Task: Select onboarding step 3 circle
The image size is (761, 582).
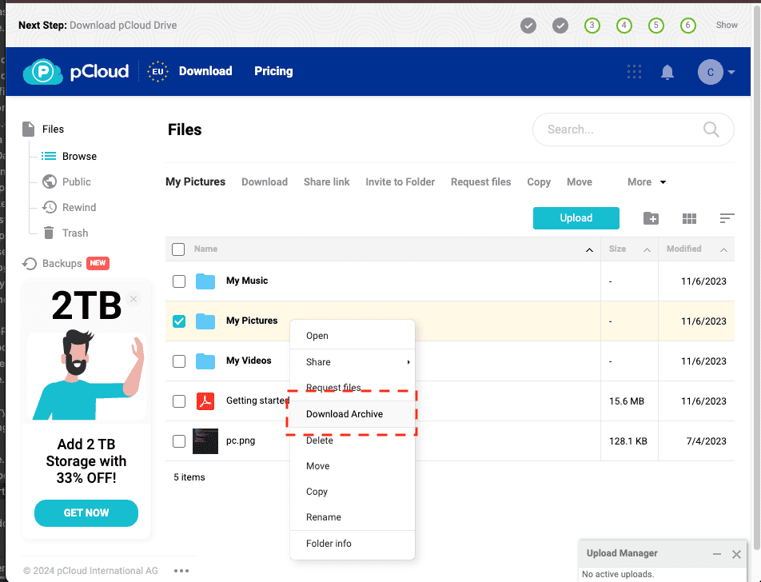Action: coord(592,26)
